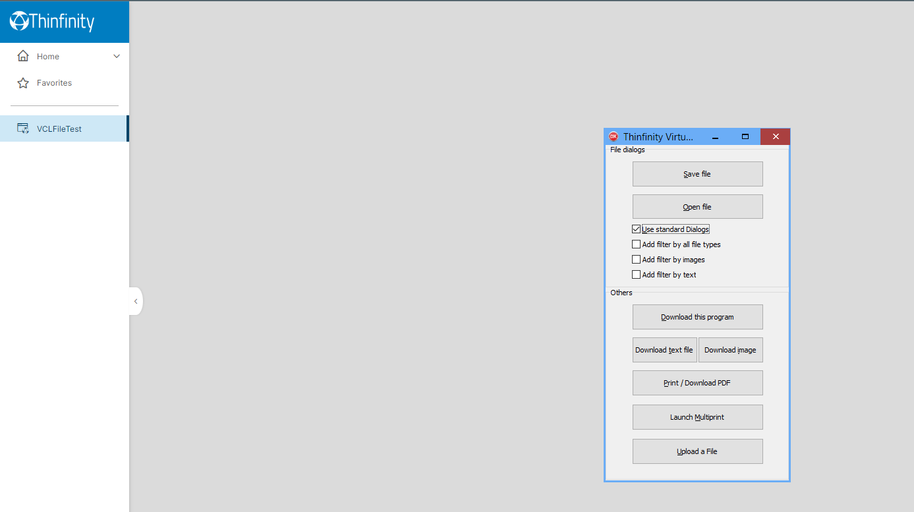Click Download text file button
Viewport: 914px width, 512px height.
(664, 350)
